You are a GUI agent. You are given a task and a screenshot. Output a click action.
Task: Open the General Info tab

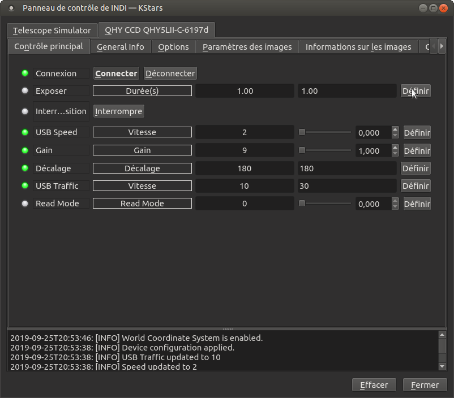121,47
